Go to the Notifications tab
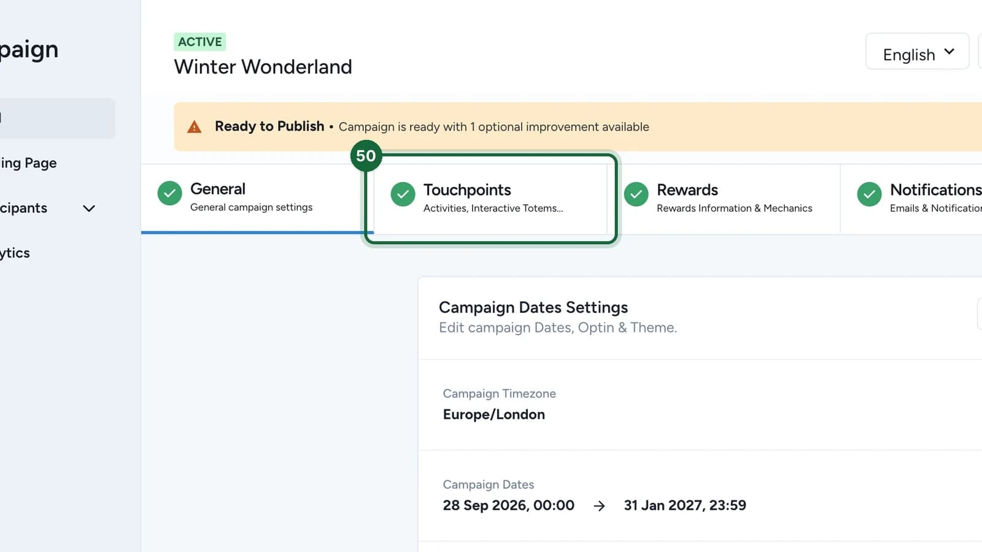Image resolution: width=982 pixels, height=552 pixels. [x=911, y=199]
